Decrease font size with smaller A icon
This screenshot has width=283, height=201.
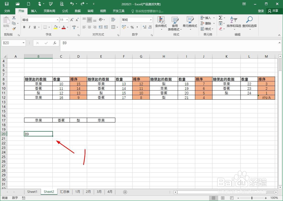77,20
